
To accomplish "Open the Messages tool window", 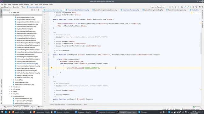I will tap(18, 107).
